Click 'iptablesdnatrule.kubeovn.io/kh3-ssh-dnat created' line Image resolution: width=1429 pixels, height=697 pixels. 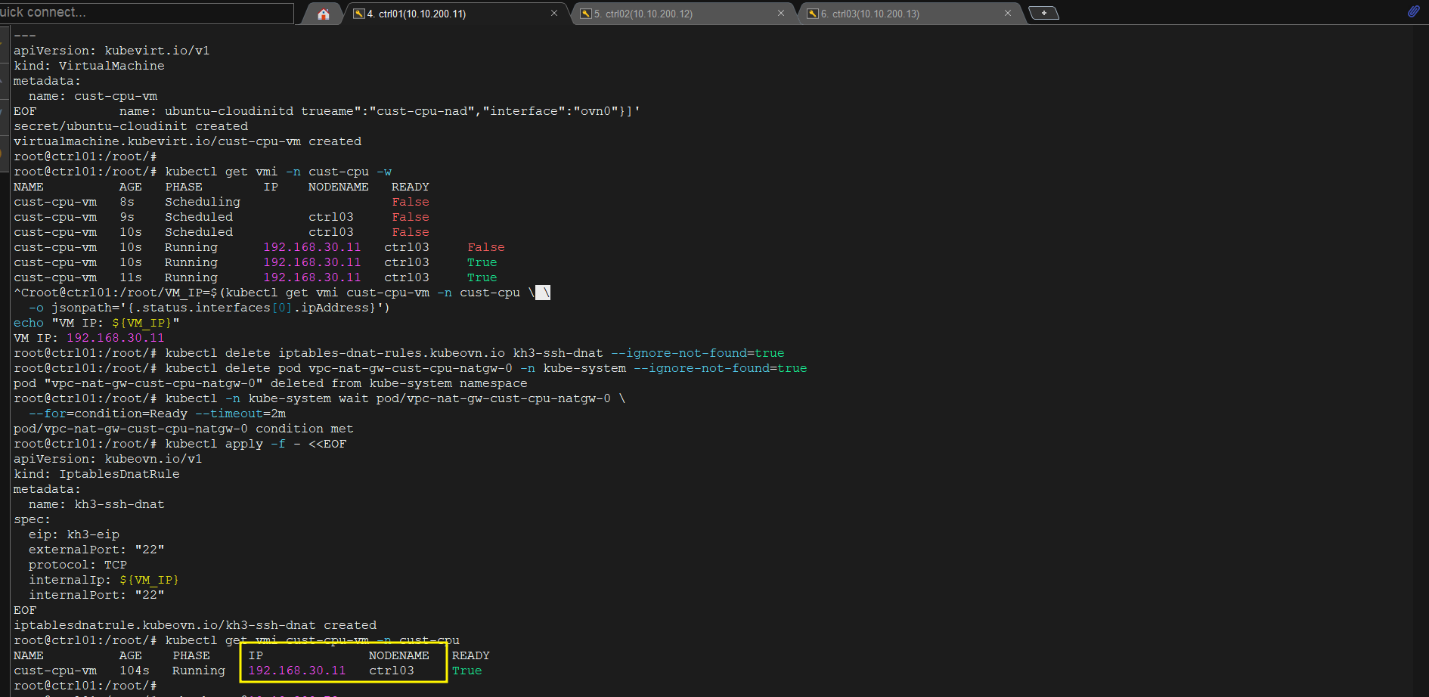[x=195, y=625]
